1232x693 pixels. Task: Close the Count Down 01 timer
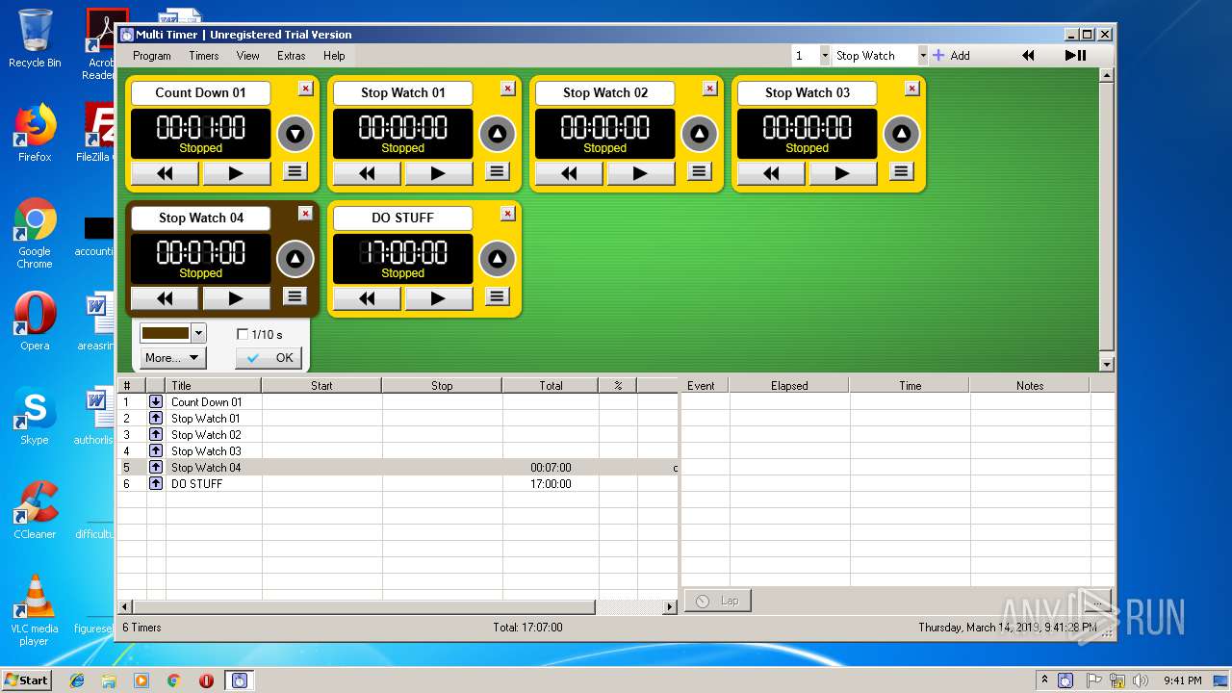pos(305,89)
